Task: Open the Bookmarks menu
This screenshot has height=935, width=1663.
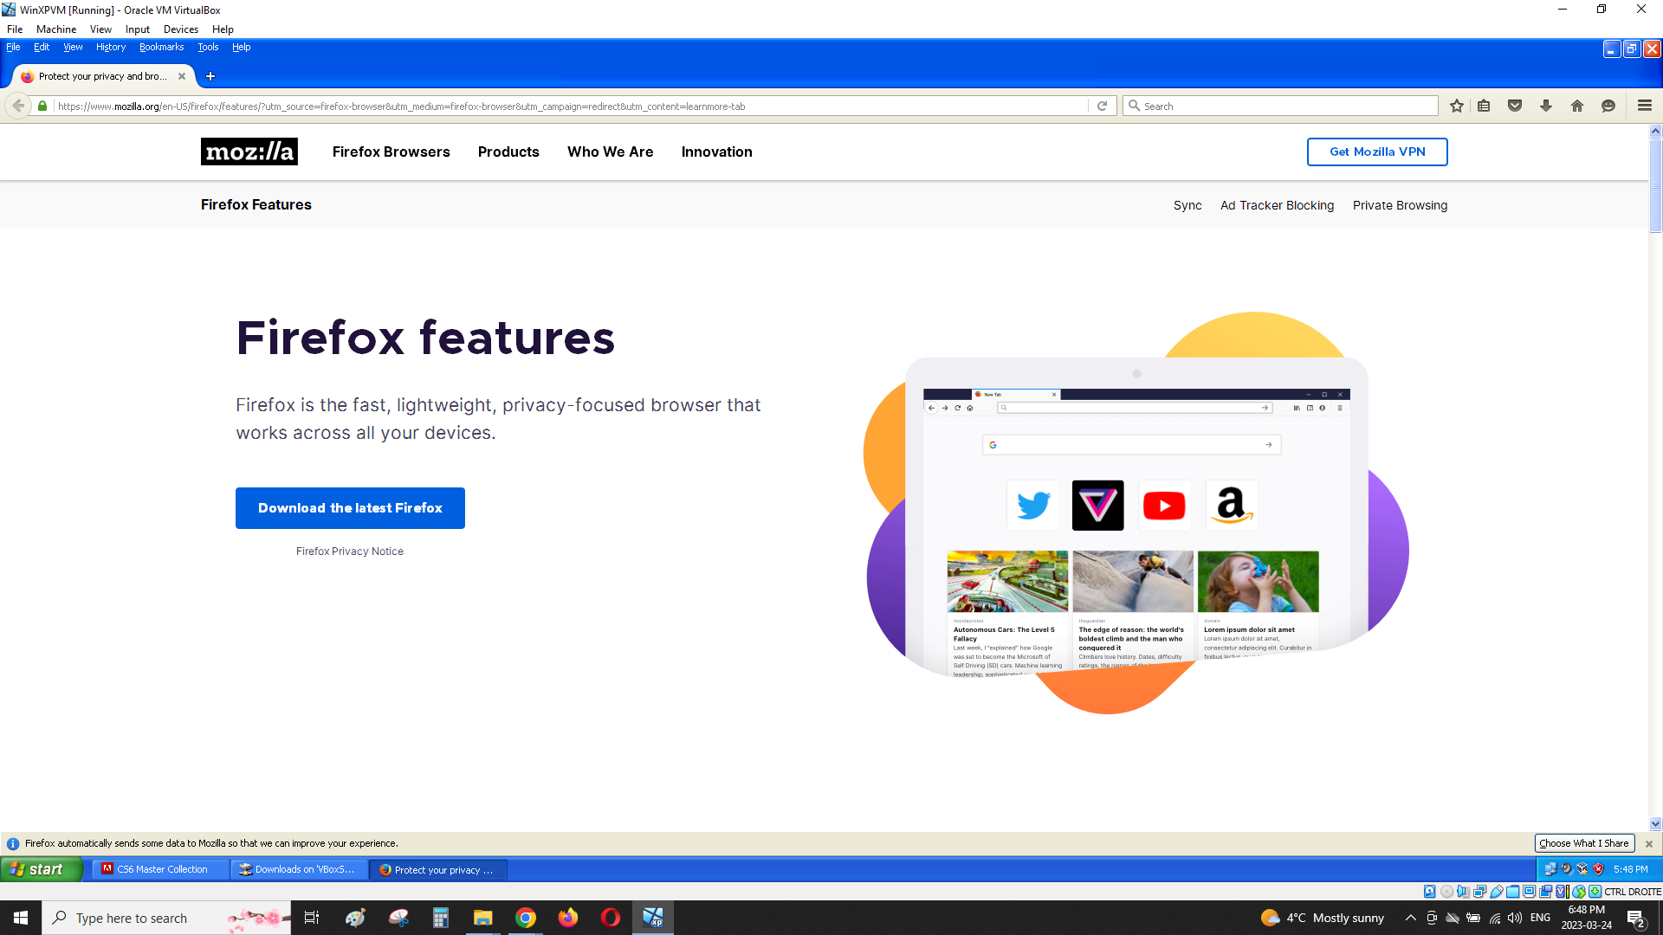Action: 161,47
